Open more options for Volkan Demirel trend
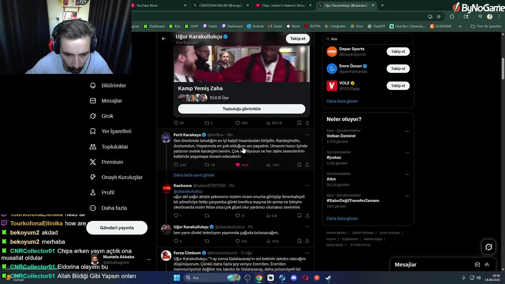This screenshot has height=284, width=505. [407, 131]
